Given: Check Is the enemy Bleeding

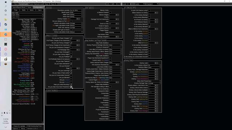Looking at the screenshot, I should [149, 17].
